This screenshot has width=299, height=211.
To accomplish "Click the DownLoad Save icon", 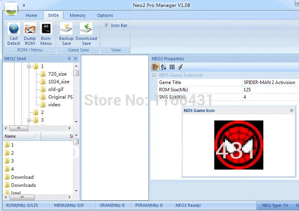I will click(x=86, y=34).
